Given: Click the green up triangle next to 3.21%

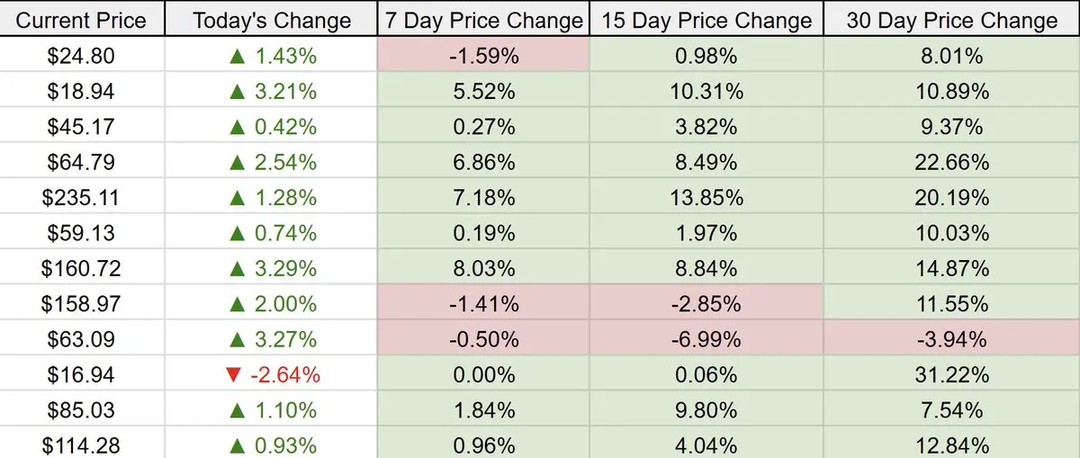Looking at the screenshot, I should coord(238,92).
